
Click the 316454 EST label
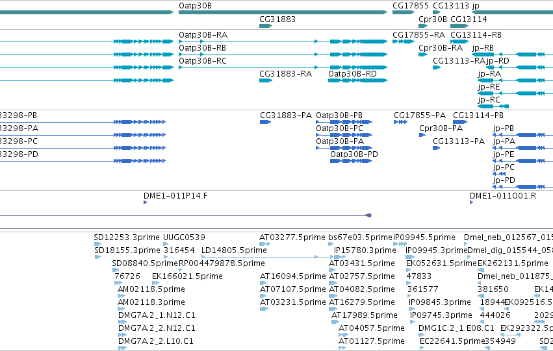179,250
